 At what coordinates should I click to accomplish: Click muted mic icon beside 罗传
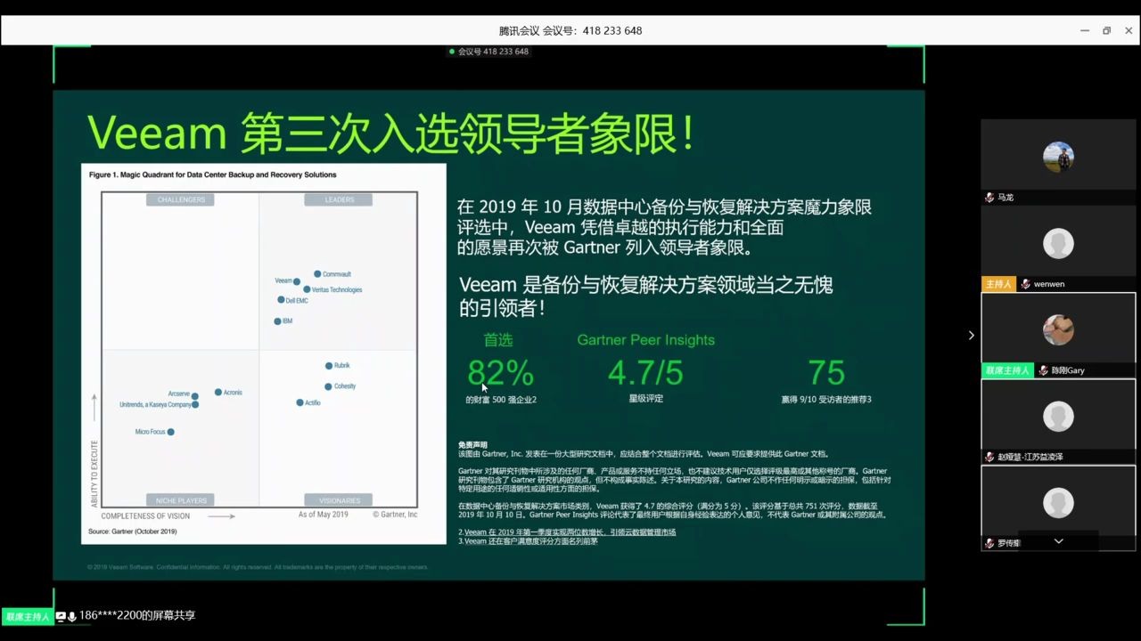coord(989,543)
